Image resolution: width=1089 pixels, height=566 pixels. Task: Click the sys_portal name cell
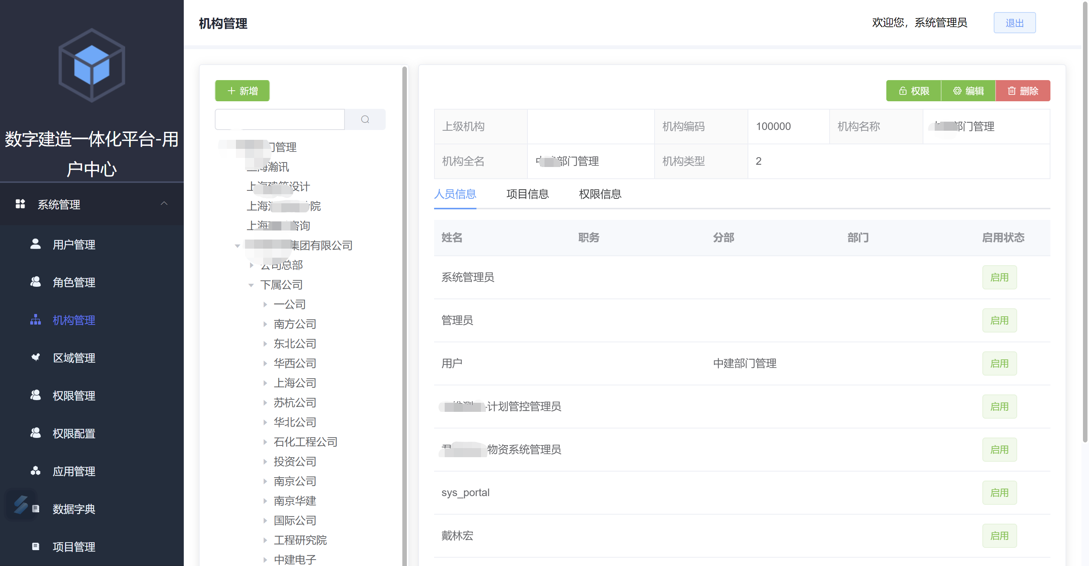465,493
